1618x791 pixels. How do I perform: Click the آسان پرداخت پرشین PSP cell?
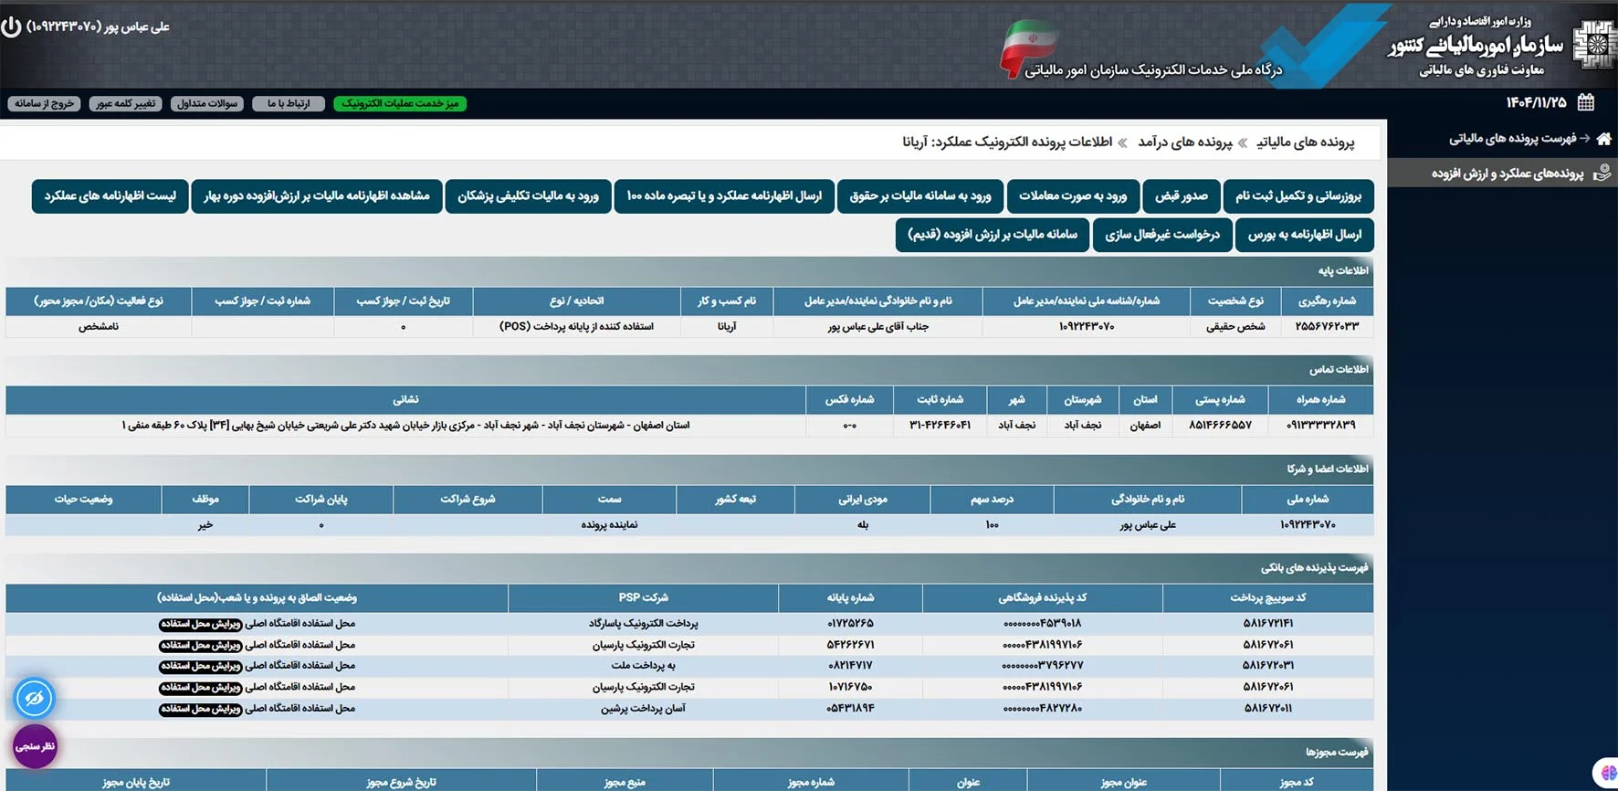(x=643, y=708)
